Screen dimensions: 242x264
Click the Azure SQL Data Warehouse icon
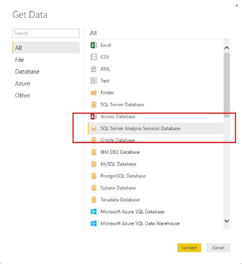coord(93,224)
